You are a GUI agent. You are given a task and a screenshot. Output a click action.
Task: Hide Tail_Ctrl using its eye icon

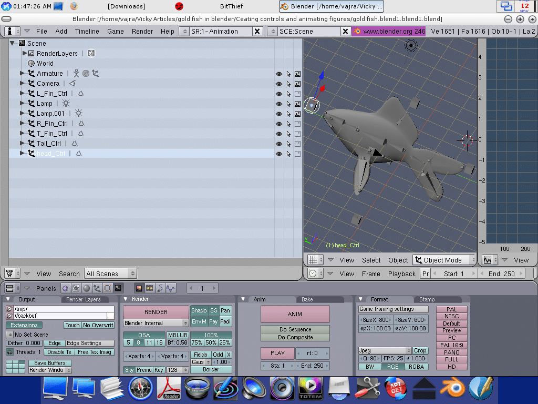tap(279, 144)
